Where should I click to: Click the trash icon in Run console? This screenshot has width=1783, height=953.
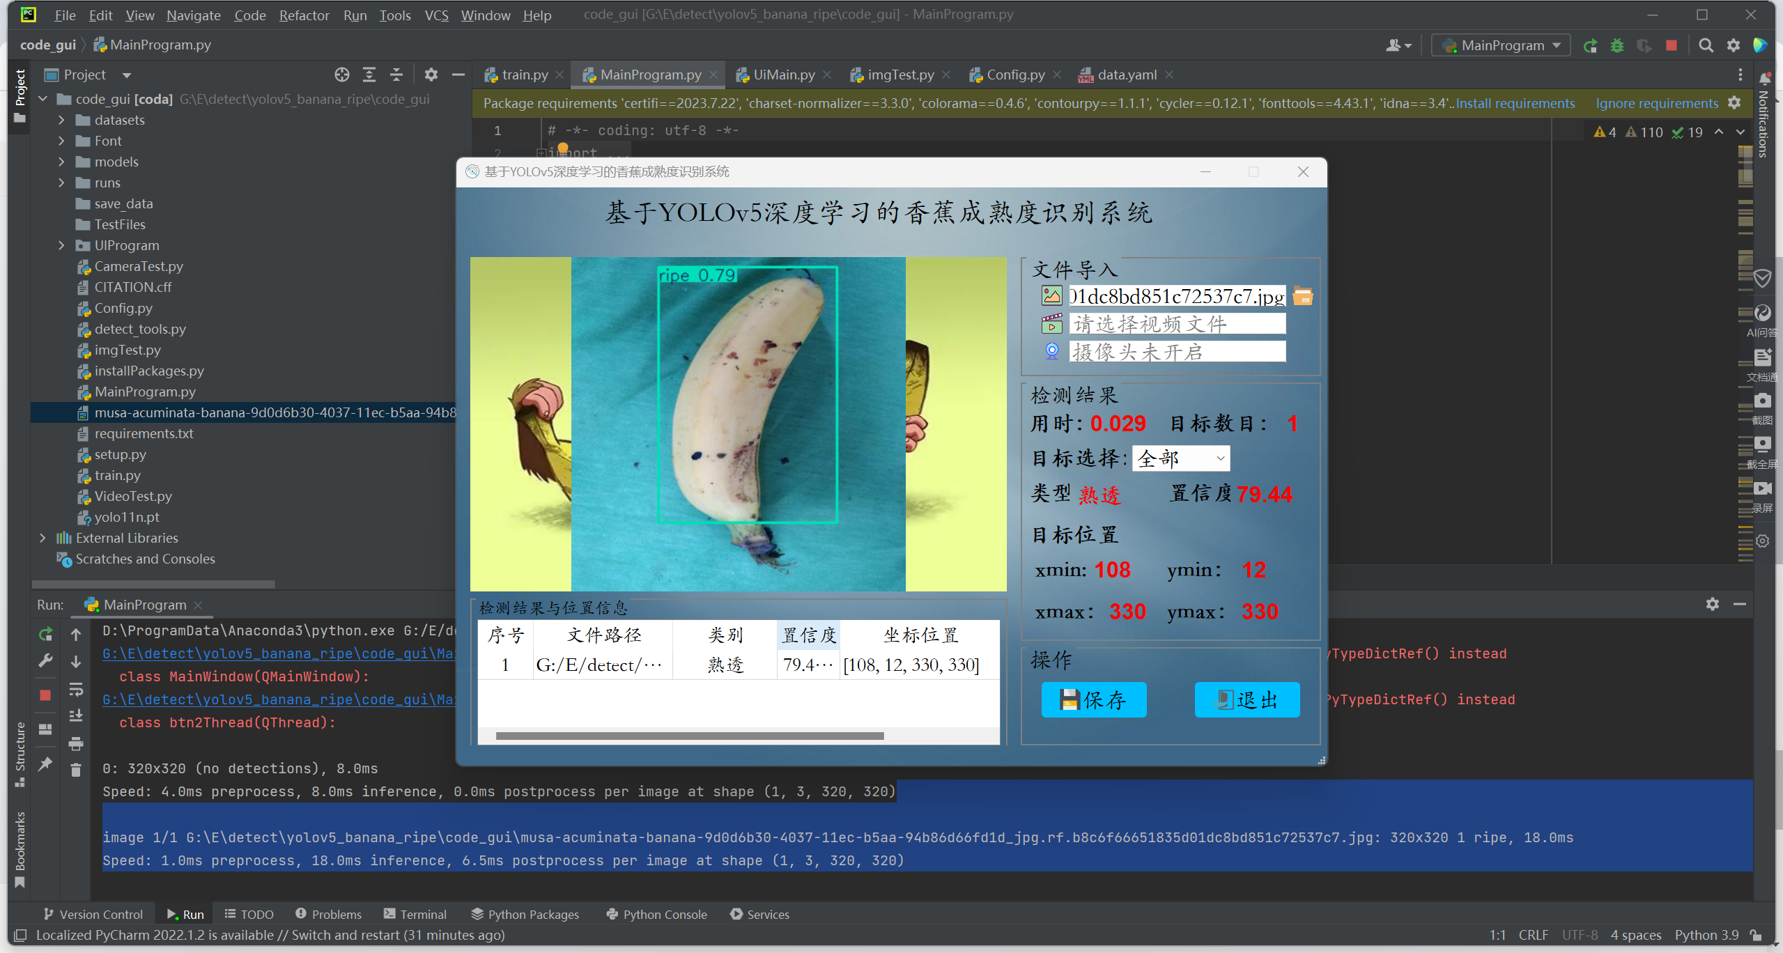[76, 770]
